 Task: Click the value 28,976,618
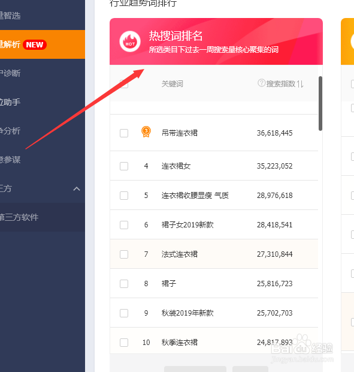point(275,196)
